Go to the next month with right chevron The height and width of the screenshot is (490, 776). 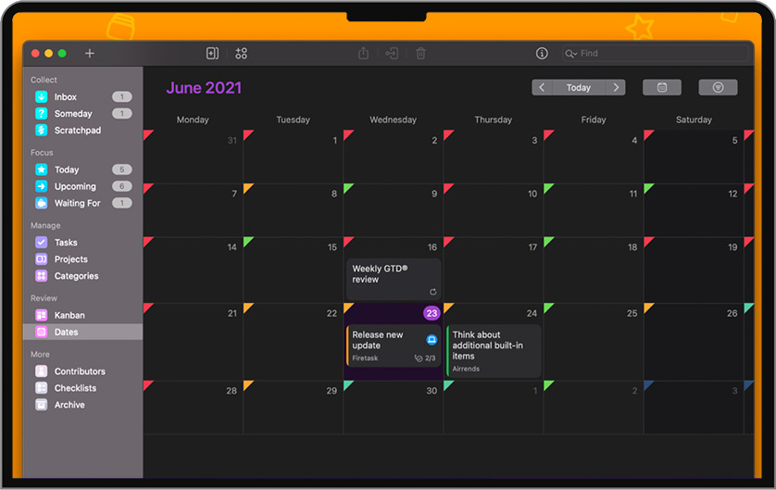(x=615, y=87)
